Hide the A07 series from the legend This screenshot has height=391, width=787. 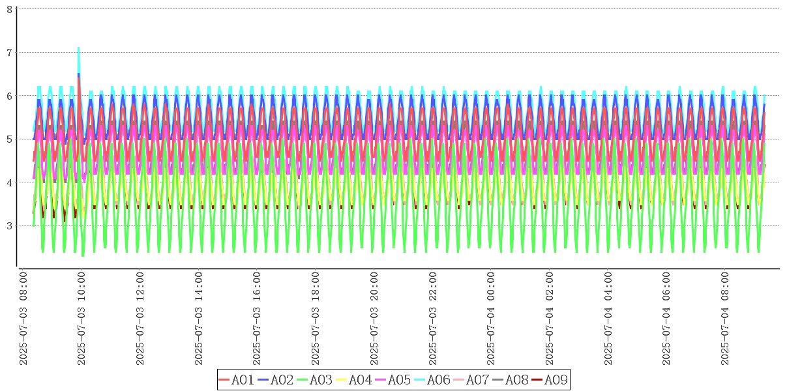[x=471, y=380]
